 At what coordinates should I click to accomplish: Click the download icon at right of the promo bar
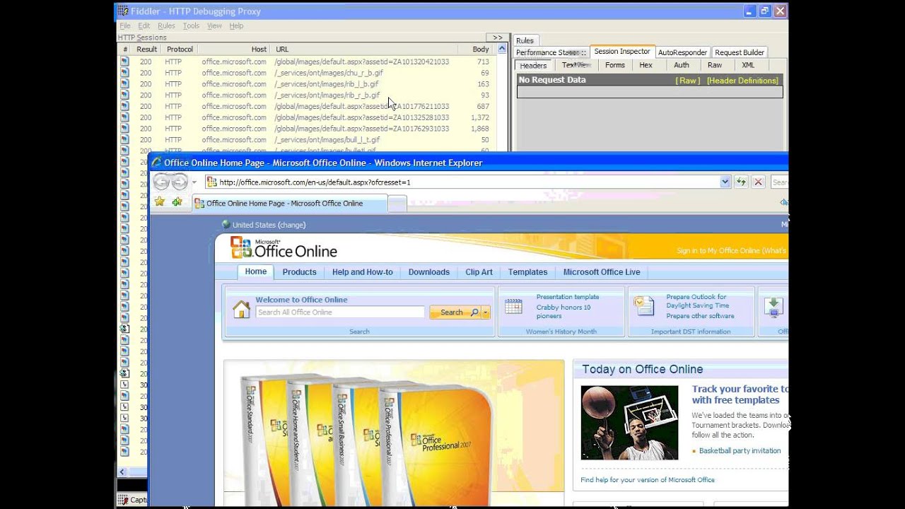[x=773, y=307]
